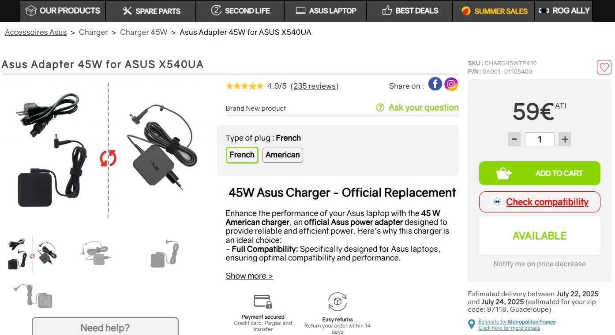Click the Easy returns box icon
Screen dimensions: 615x335
coord(337,302)
